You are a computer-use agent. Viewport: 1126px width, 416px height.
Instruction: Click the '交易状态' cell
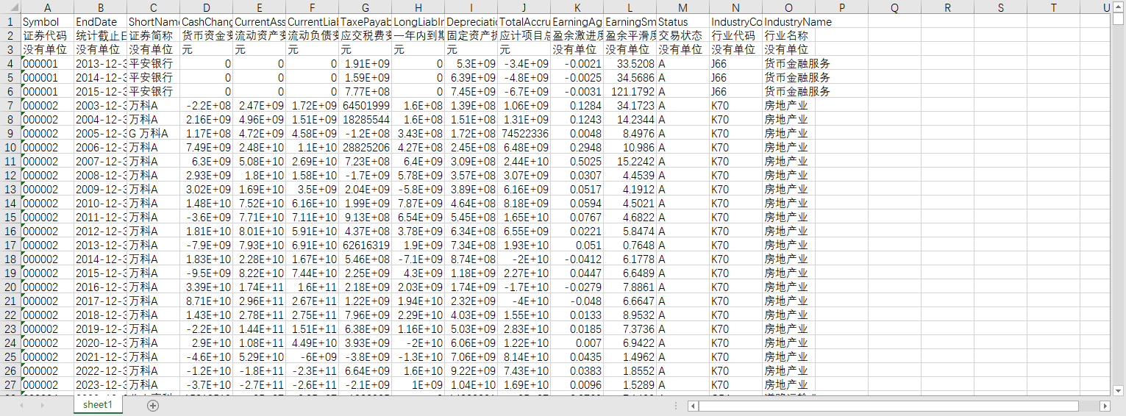(x=683, y=36)
